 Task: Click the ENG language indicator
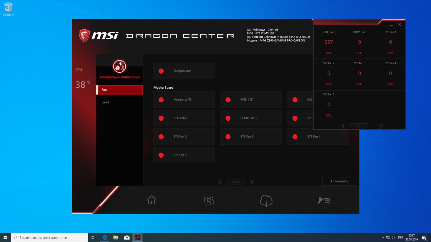[x=400, y=237]
